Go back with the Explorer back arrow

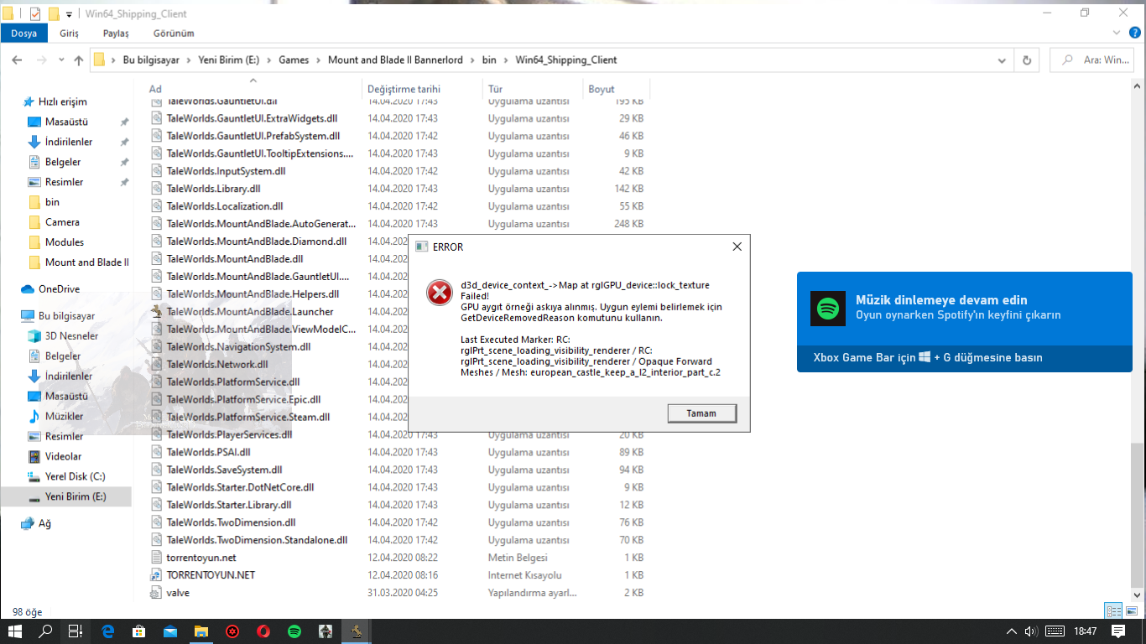pyautogui.click(x=17, y=60)
